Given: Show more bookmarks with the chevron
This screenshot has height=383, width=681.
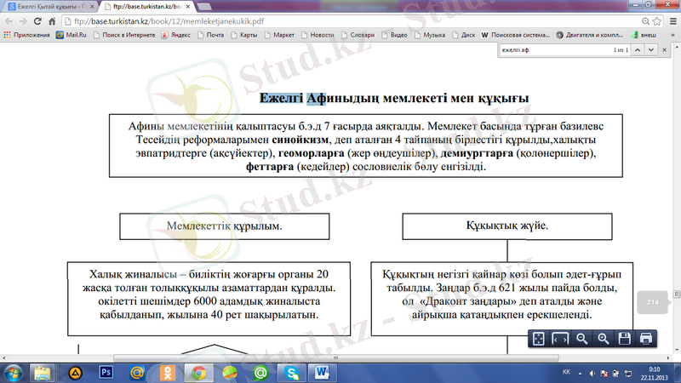Looking at the screenshot, I should coord(673,35).
